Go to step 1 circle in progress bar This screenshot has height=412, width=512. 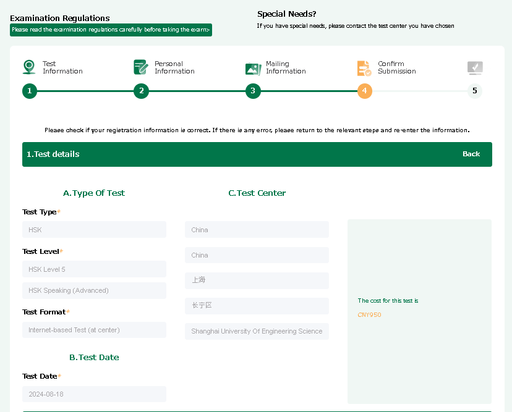click(x=30, y=91)
